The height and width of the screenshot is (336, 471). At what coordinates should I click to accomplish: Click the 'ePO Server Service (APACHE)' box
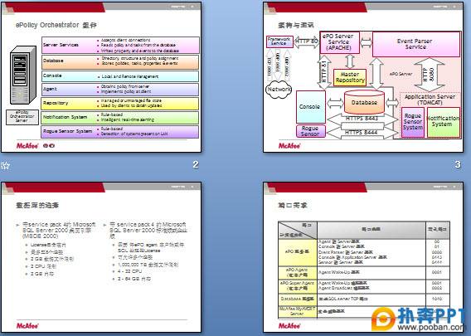(339, 42)
